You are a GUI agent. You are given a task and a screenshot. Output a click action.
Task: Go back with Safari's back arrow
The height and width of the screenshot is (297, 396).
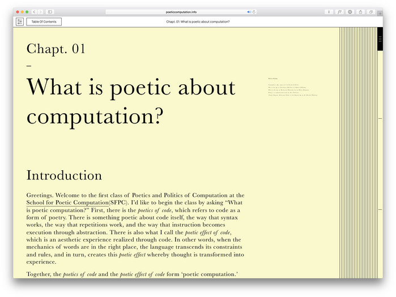click(34, 12)
